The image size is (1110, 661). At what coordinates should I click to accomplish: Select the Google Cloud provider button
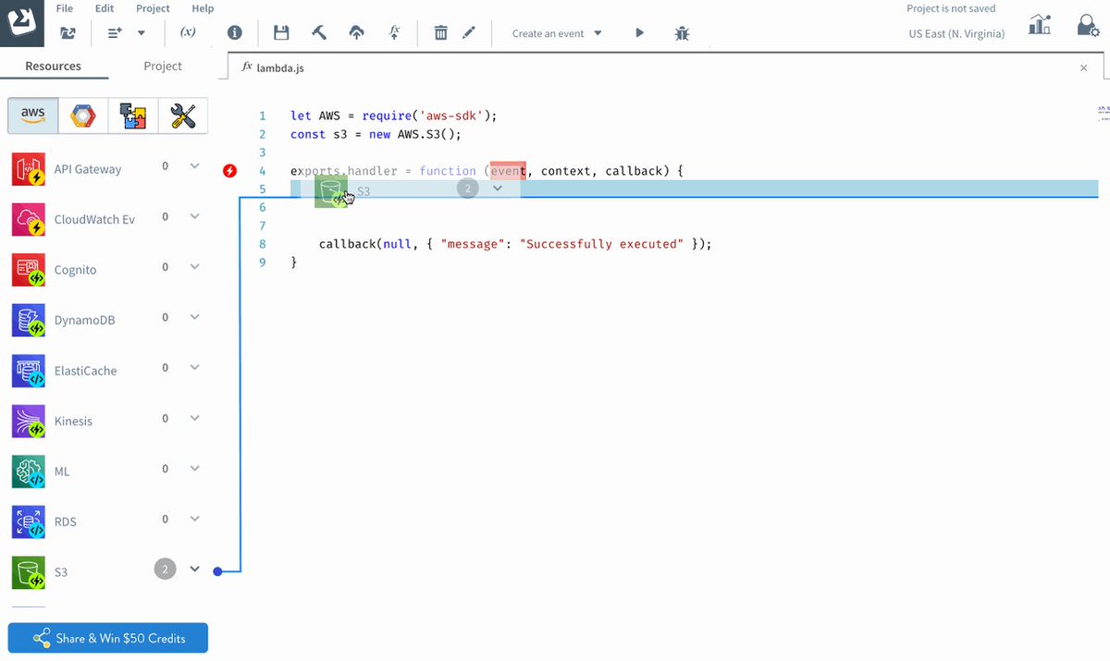coord(83,116)
